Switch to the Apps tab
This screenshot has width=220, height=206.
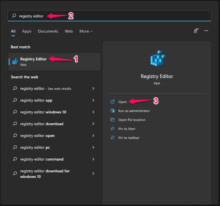click(27, 31)
